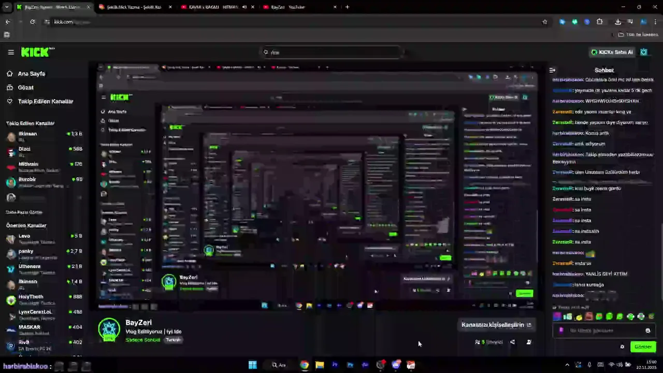Go back in the browser

tap(8, 22)
